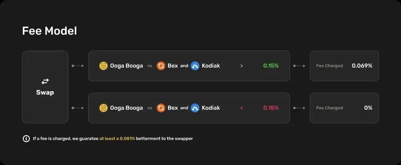The image size is (401, 165).
Task: Click the Swap panel label
Action: 45,93
